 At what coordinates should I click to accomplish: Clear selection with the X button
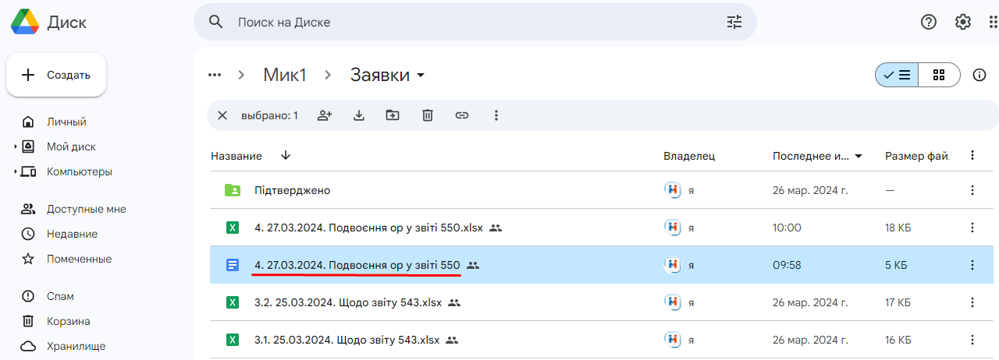222,115
